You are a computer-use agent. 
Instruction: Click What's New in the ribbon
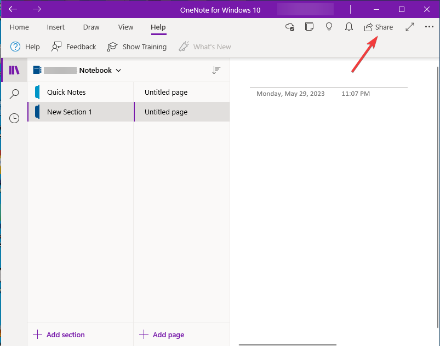point(205,47)
